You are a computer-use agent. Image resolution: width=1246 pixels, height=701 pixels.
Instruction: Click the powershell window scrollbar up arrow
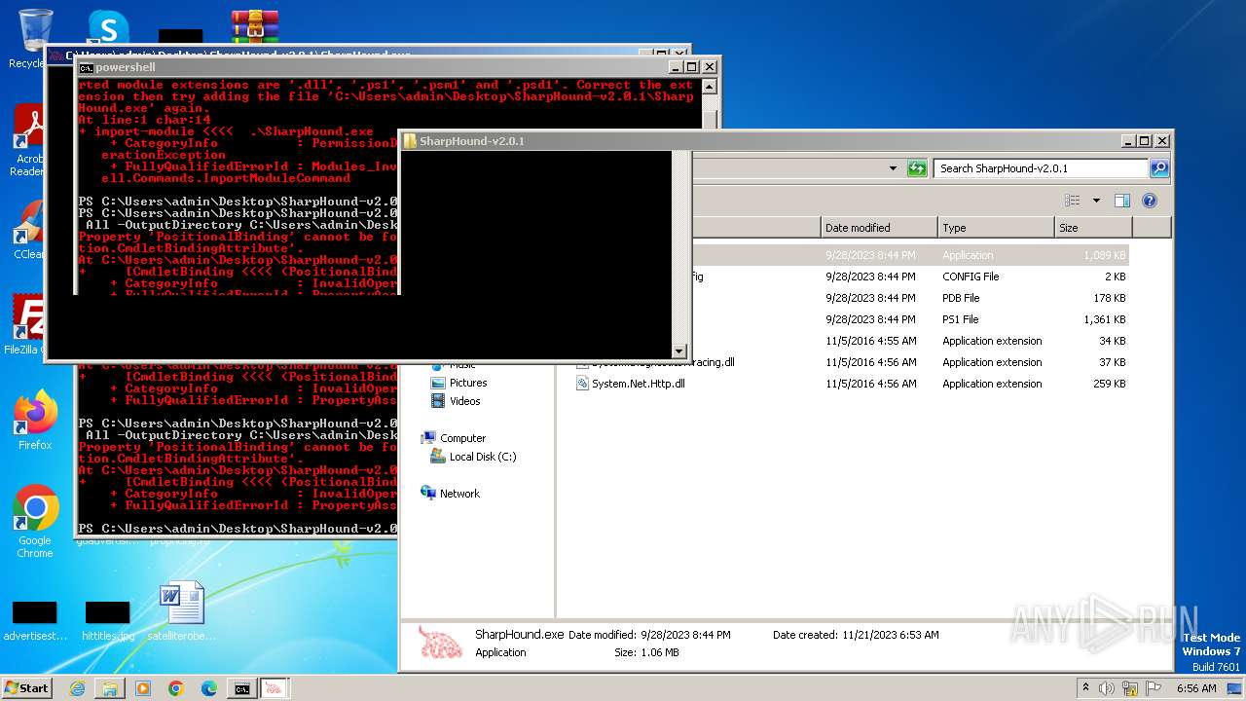pyautogui.click(x=710, y=86)
